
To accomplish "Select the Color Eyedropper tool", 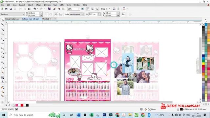I will tap(2, 87).
